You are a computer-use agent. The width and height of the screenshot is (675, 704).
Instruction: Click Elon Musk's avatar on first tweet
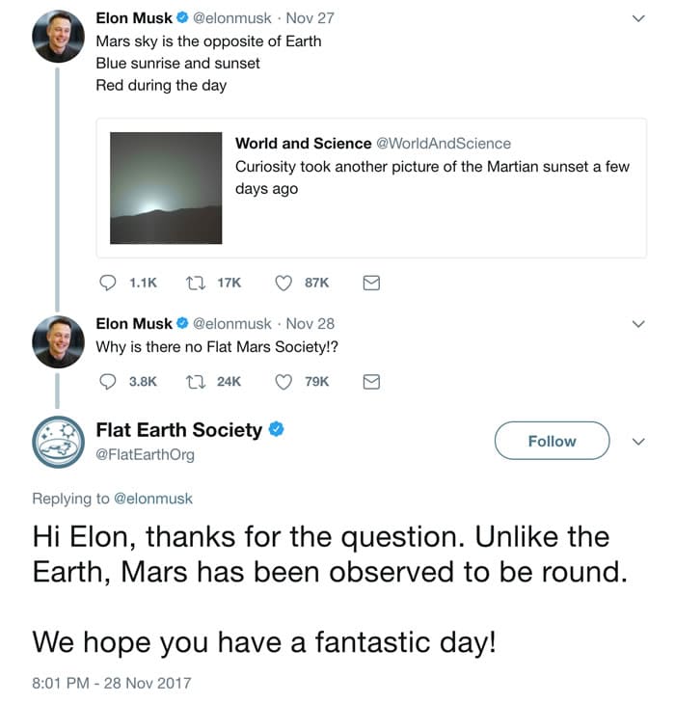(59, 37)
